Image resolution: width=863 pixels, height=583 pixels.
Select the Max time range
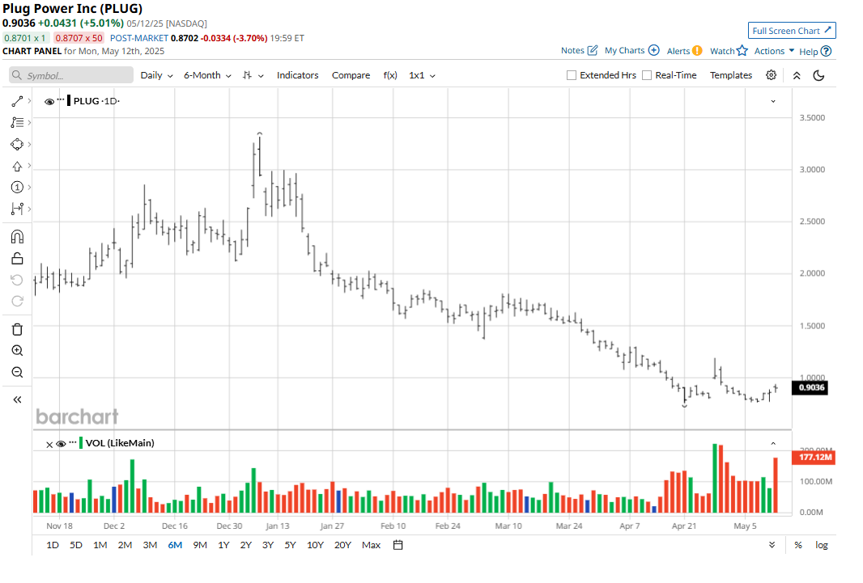(x=371, y=545)
